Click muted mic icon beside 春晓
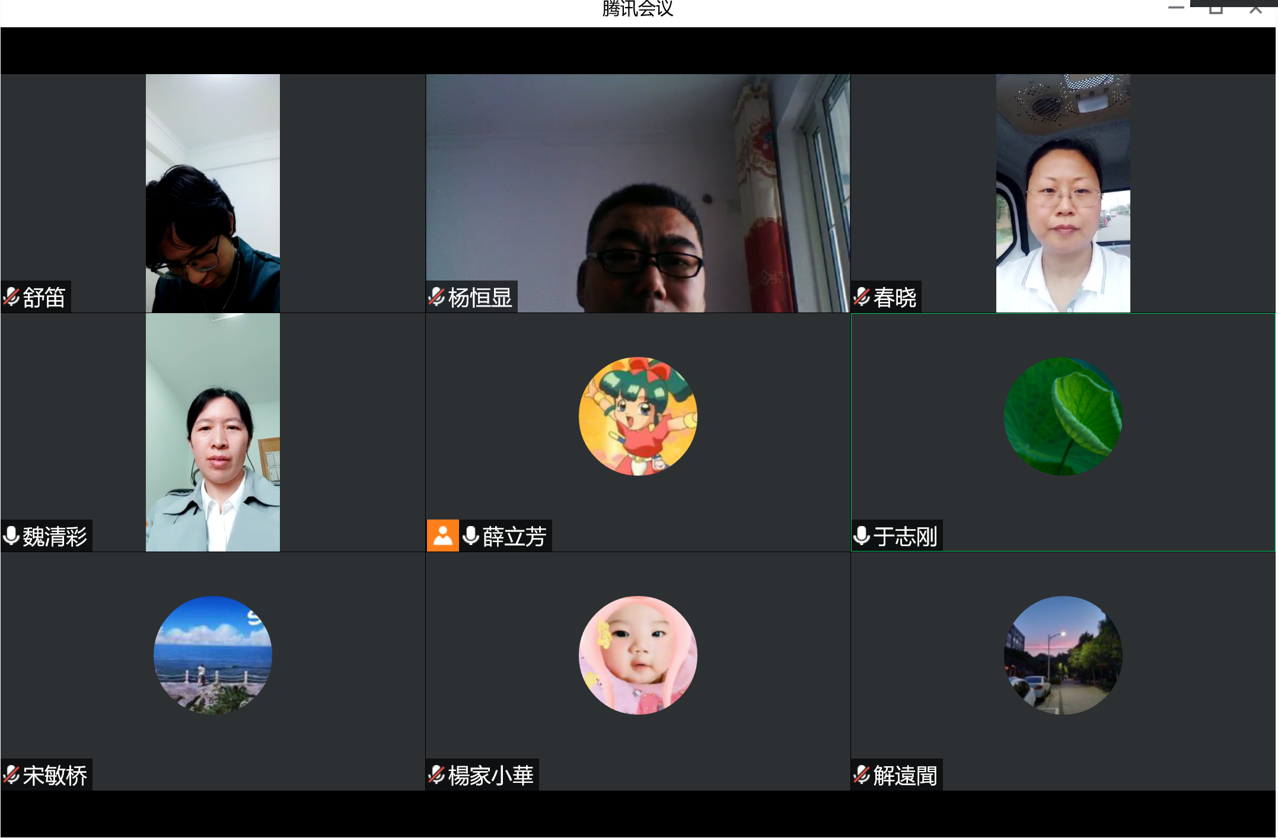Image resolution: width=1278 pixels, height=838 pixels. pyautogui.click(x=862, y=297)
